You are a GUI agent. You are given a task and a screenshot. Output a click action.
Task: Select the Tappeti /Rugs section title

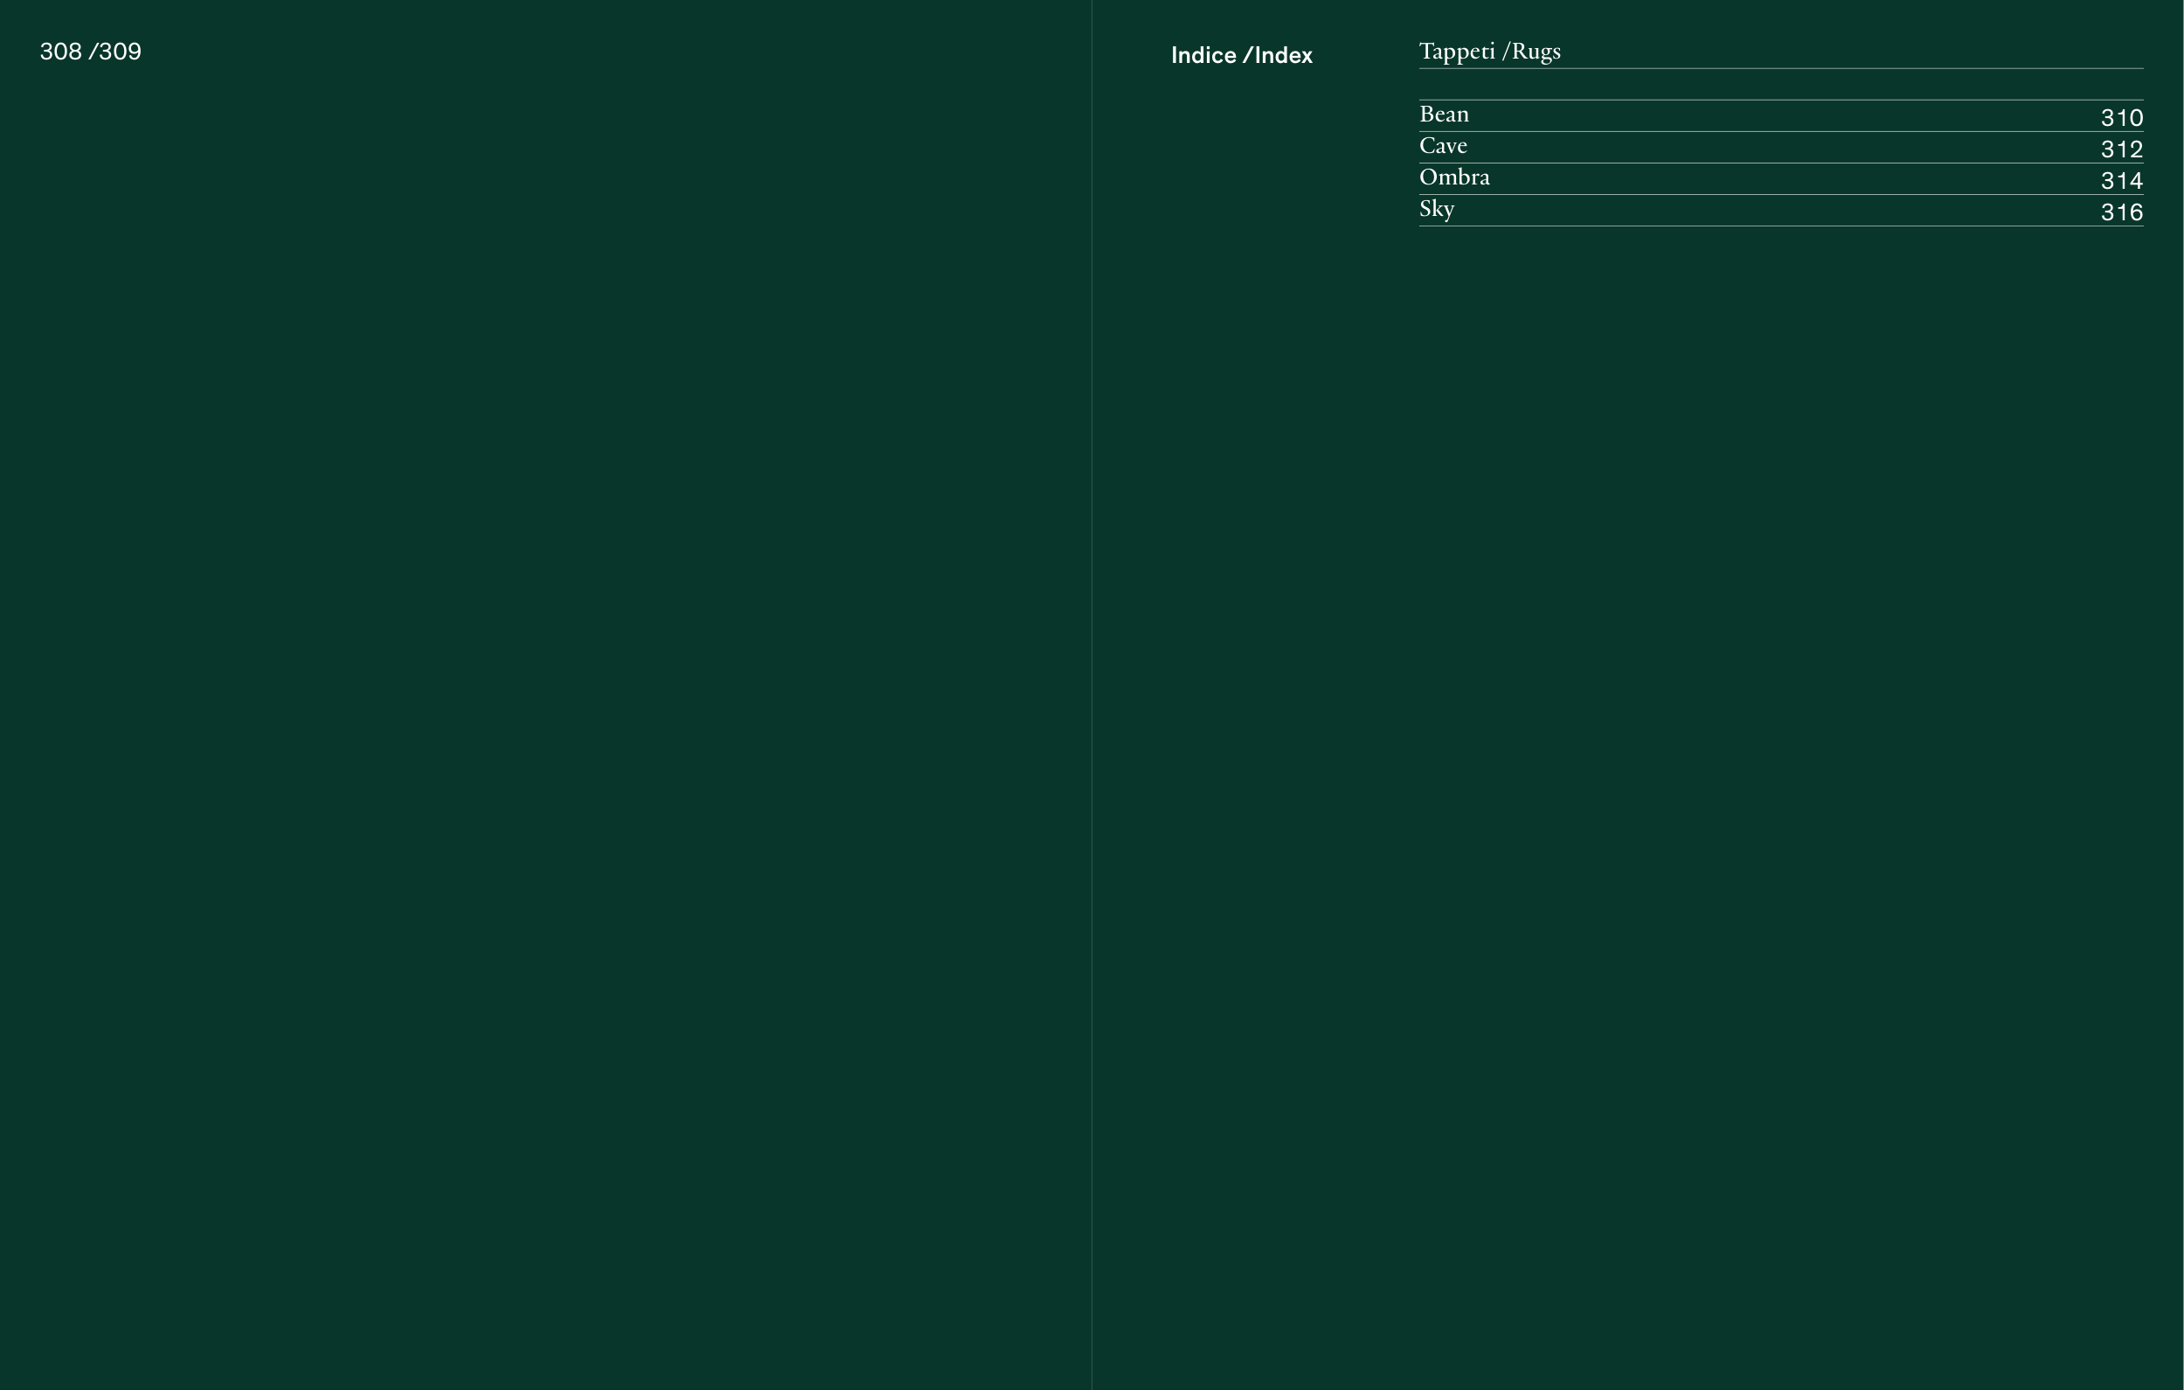click(1489, 52)
